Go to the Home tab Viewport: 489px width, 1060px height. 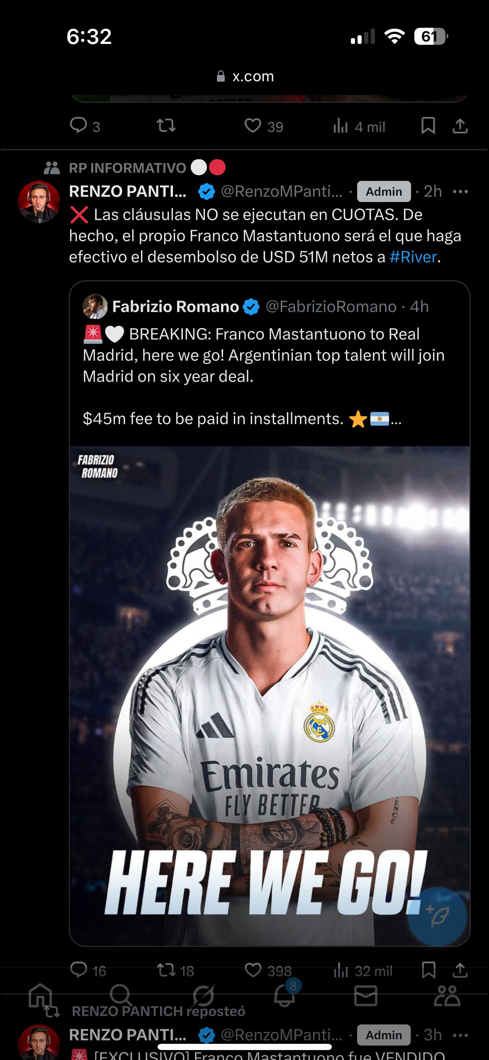click(x=41, y=995)
